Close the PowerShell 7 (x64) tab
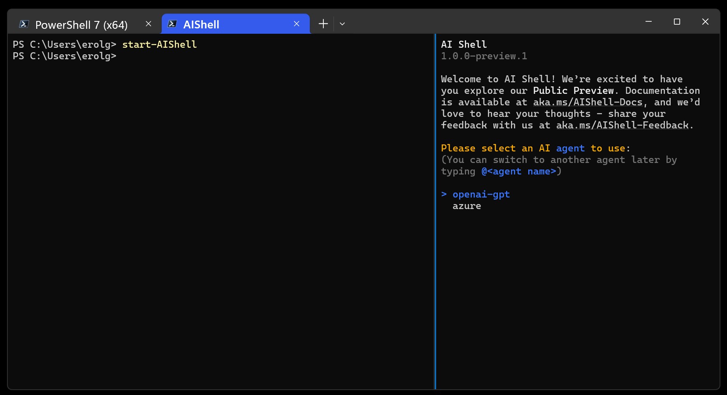 [149, 24]
